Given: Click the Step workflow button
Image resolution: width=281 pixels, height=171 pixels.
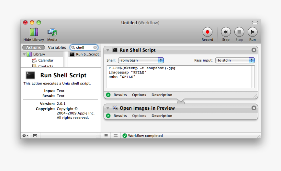Looking at the screenshot, I should [x=226, y=32].
